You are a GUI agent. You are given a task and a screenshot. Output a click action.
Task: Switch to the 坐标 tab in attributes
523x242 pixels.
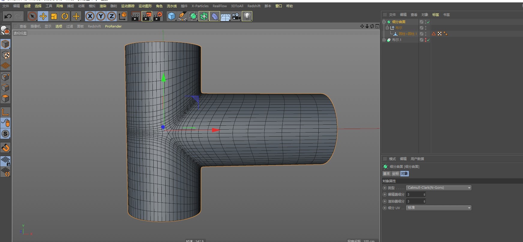395,174
